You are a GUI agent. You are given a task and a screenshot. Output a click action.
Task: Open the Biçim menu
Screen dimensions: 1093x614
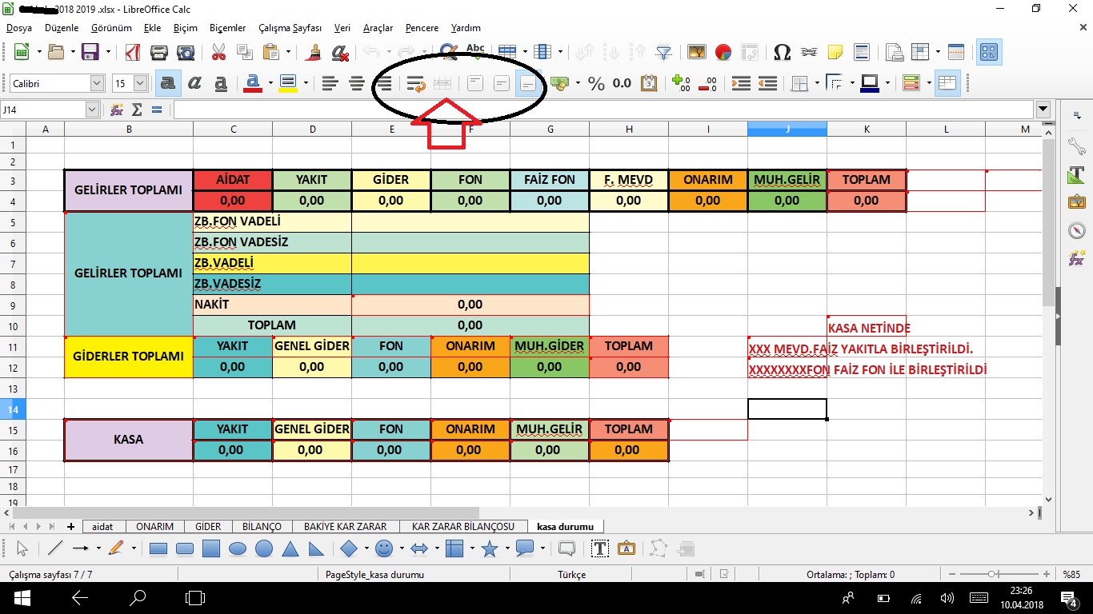coord(185,27)
